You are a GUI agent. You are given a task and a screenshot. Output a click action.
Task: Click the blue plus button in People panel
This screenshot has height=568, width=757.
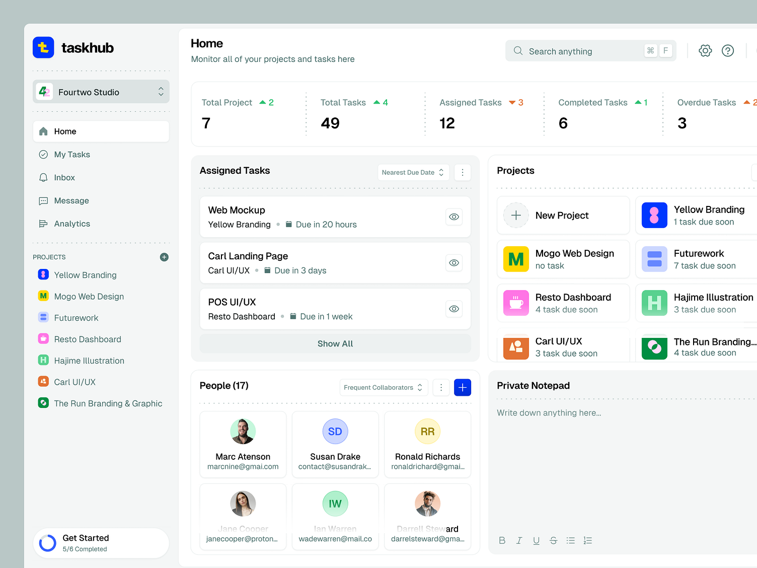click(x=462, y=387)
